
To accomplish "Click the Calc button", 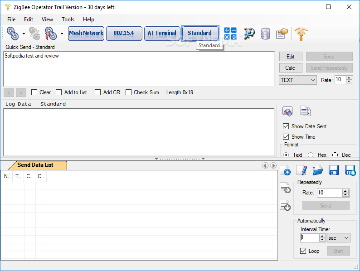I will click(x=291, y=68).
